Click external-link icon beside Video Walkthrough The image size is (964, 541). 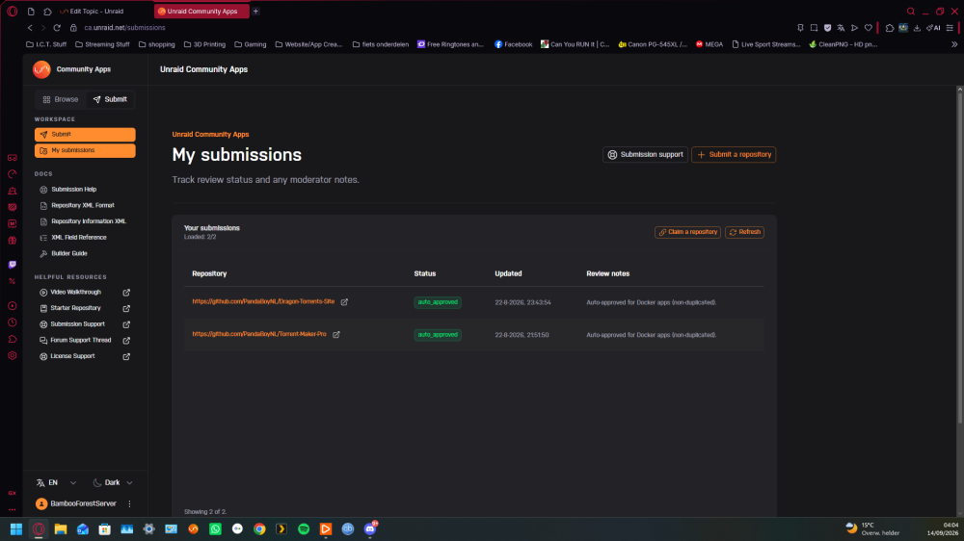coord(126,293)
